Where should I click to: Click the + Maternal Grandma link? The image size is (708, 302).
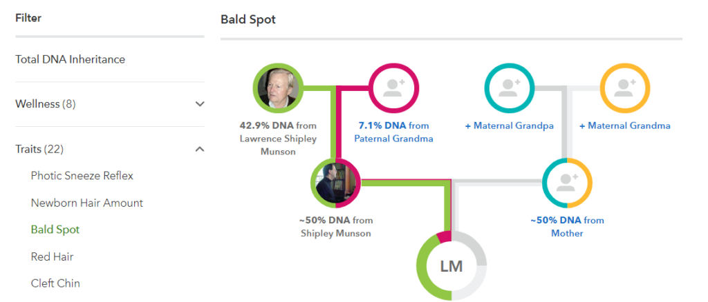point(625,126)
